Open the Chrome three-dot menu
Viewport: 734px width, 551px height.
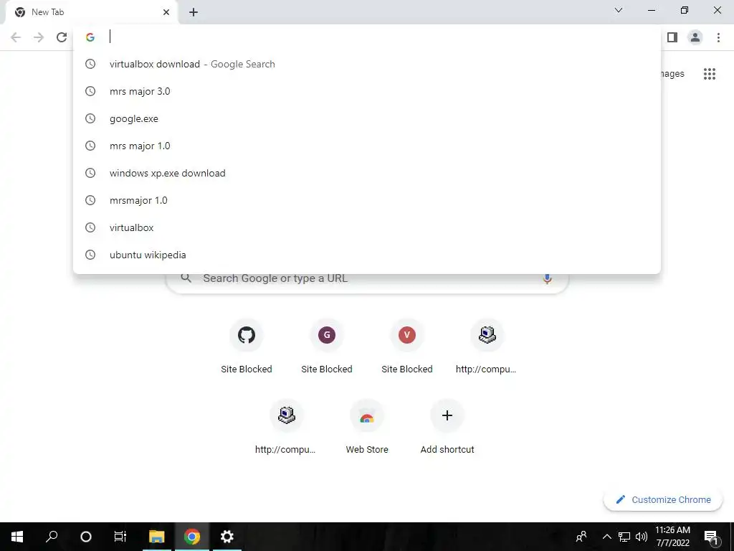coord(718,37)
